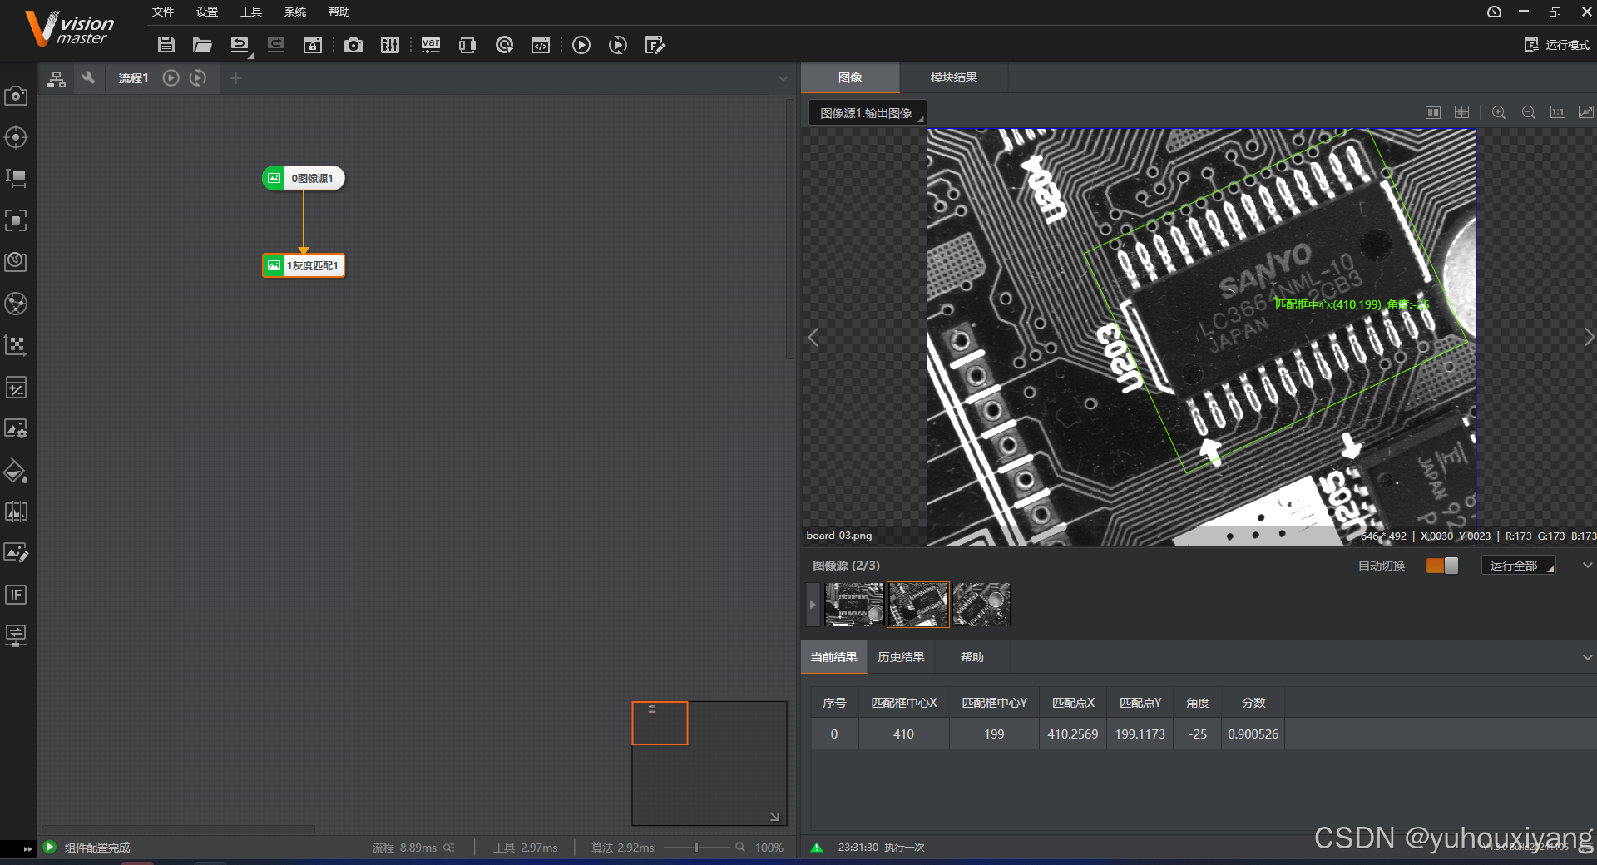This screenshot has height=865, width=1597.
Task: Open a solution using the folder icon
Action: coord(202,45)
